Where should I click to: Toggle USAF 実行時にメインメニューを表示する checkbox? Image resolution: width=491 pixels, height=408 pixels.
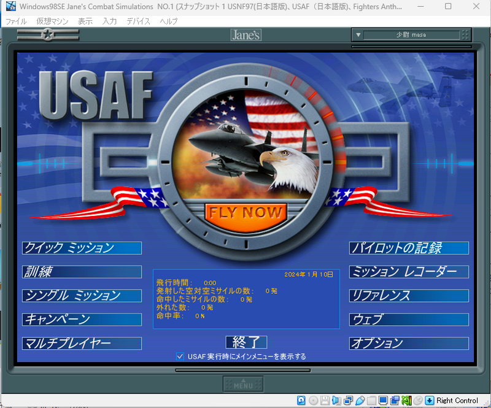tap(180, 356)
